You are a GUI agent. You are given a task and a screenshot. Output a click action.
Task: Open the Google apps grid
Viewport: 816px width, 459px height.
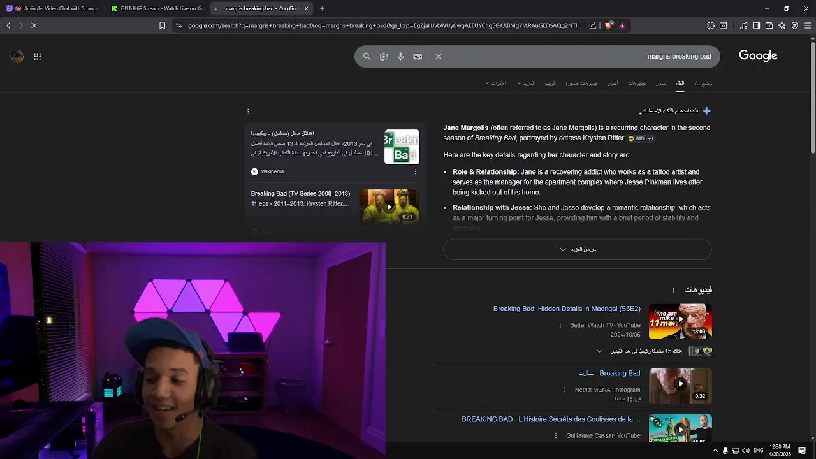pos(38,56)
